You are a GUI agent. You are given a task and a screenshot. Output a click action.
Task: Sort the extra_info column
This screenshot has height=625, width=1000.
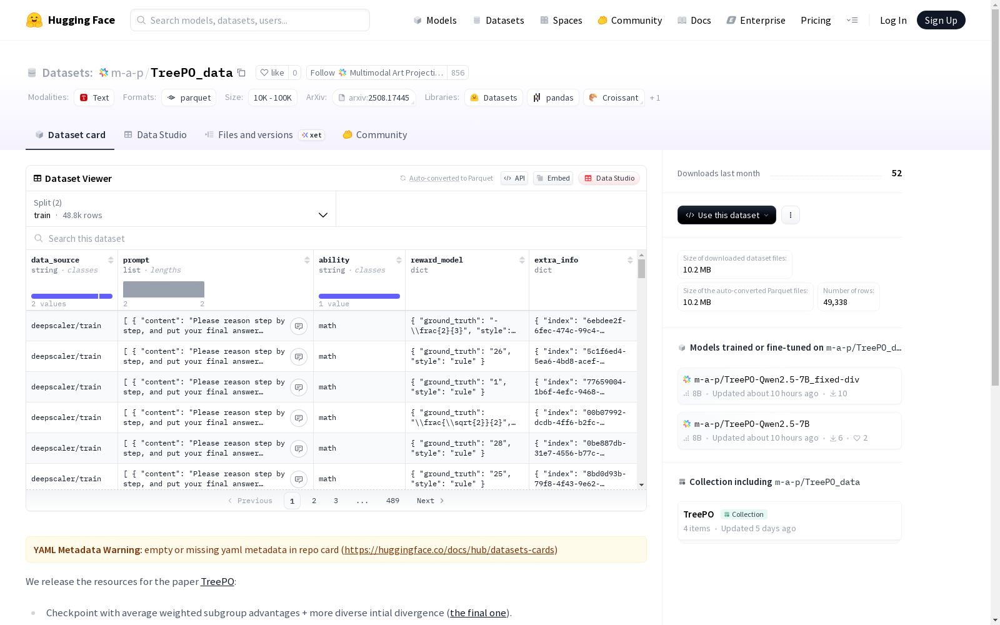[x=630, y=260]
